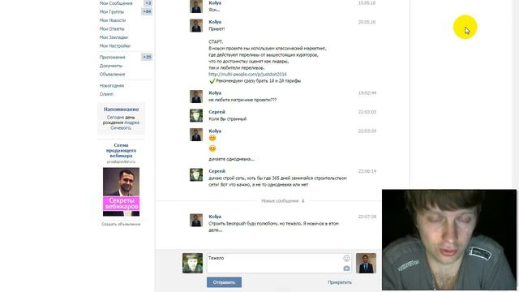
Task: Open Документы in sidebar
Action: pos(111,66)
